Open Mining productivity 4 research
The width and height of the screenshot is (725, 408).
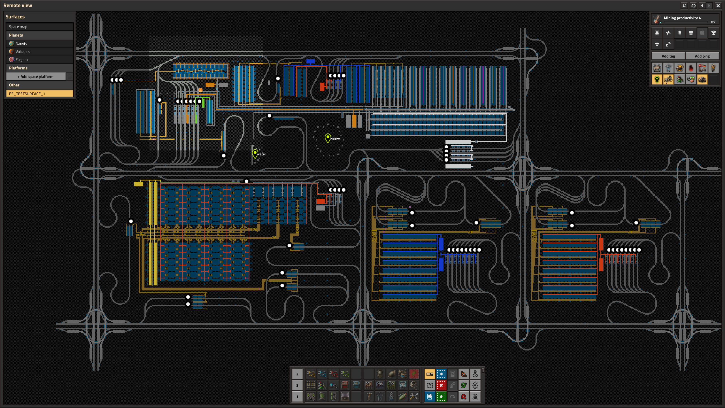(x=685, y=19)
